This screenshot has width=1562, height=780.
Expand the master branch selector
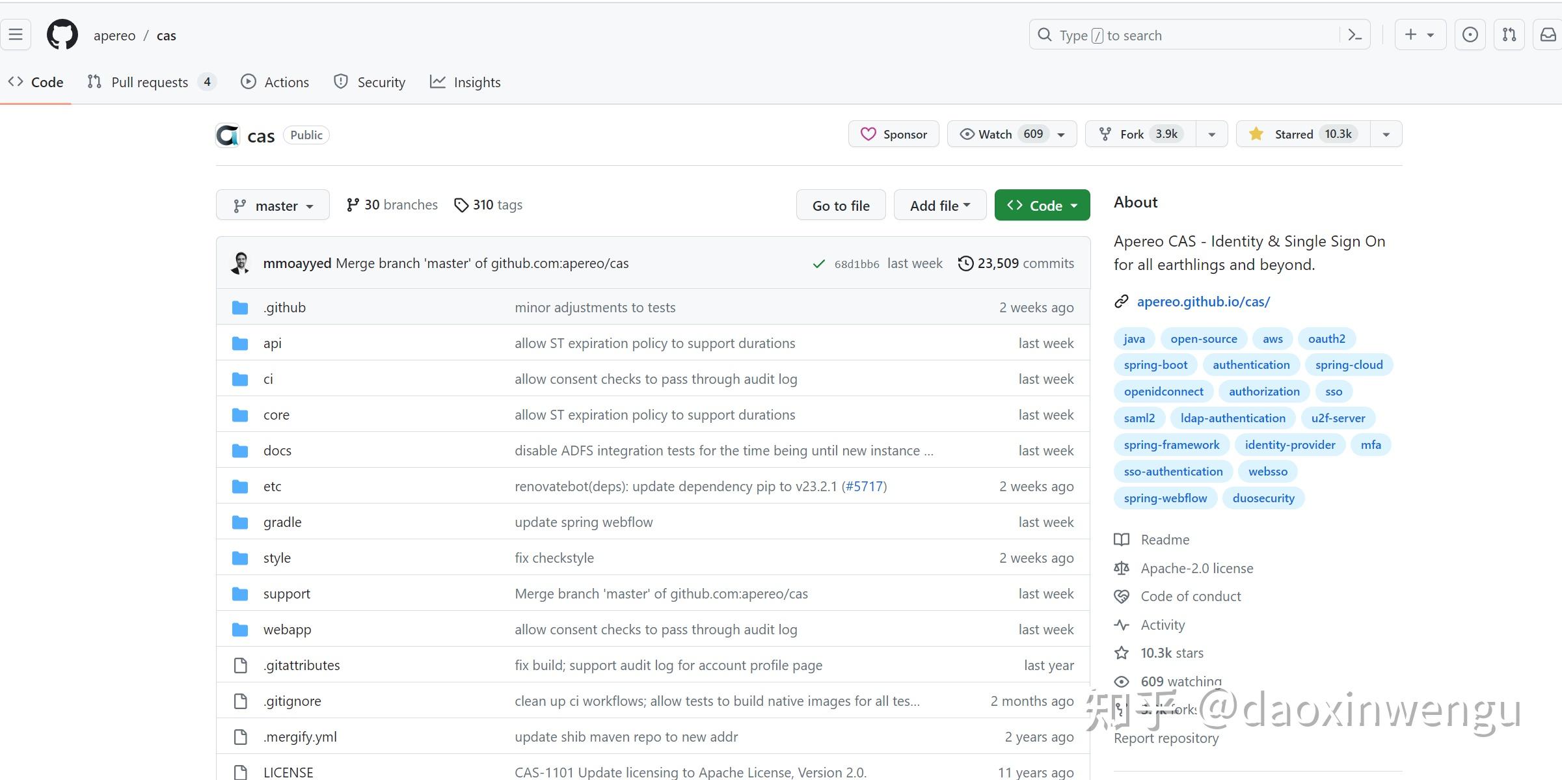point(273,206)
